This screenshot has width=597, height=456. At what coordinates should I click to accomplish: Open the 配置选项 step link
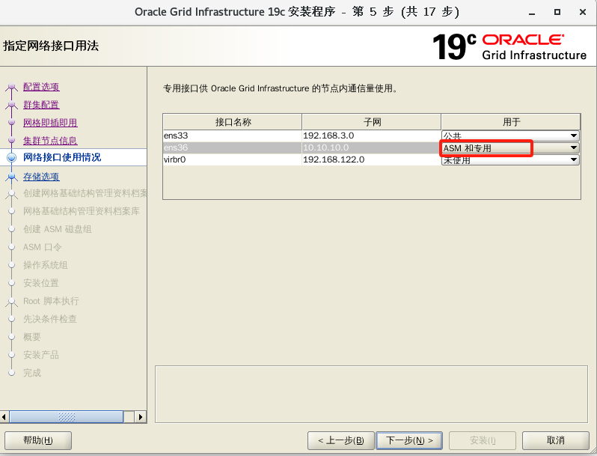41,87
